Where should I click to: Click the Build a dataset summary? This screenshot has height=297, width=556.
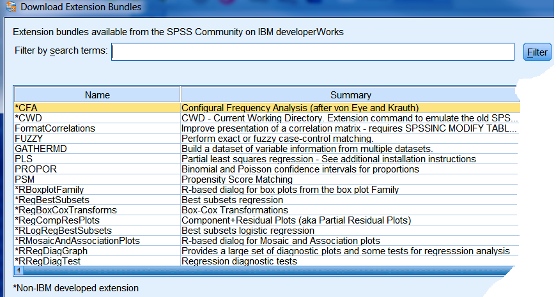(x=307, y=149)
